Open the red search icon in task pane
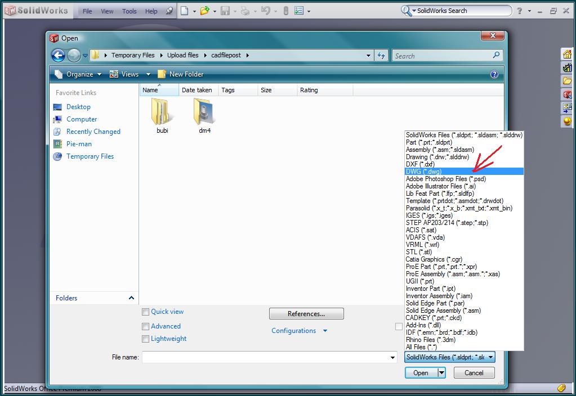 pyautogui.click(x=567, y=94)
